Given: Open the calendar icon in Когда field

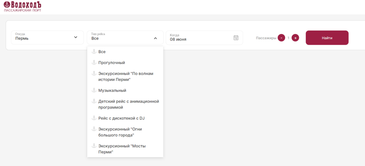Looking at the screenshot, I should (x=236, y=37).
